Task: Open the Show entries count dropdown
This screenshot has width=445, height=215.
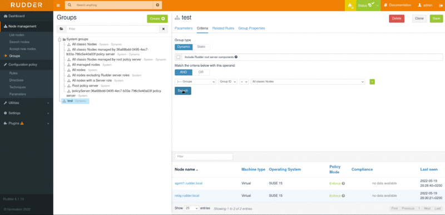Action: (x=191, y=208)
